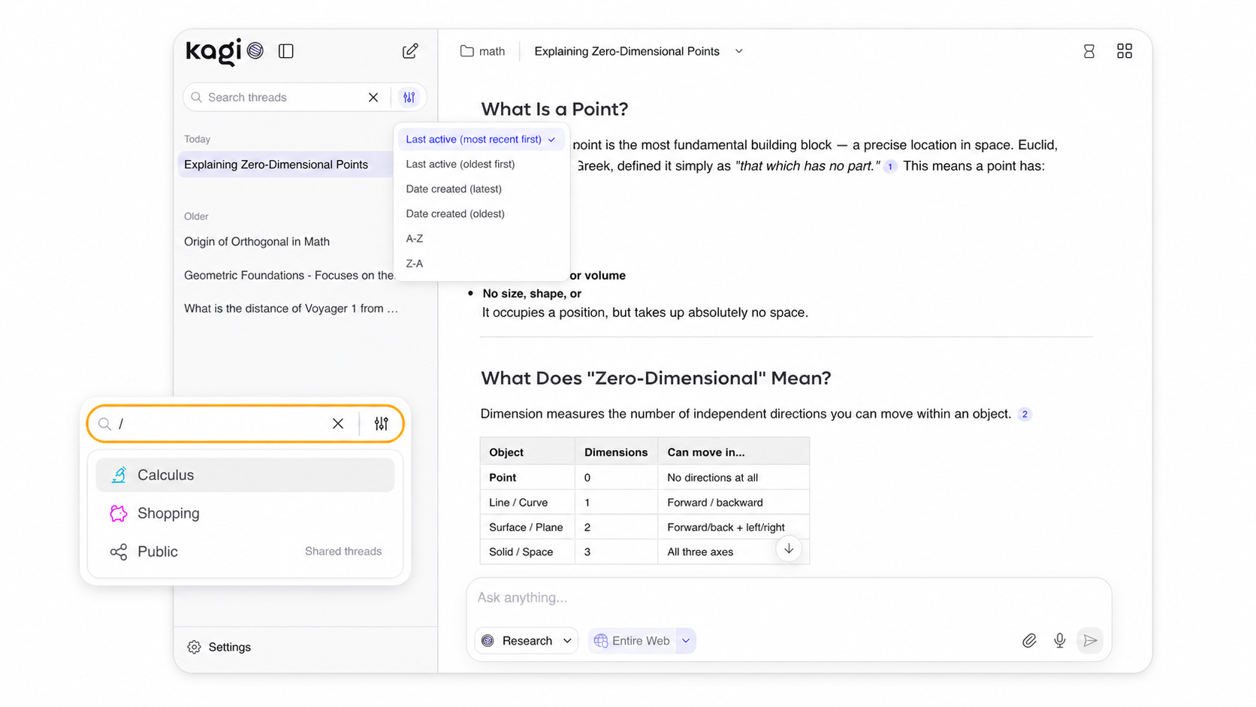
Task: Send message with arrow icon
Action: click(x=1090, y=641)
